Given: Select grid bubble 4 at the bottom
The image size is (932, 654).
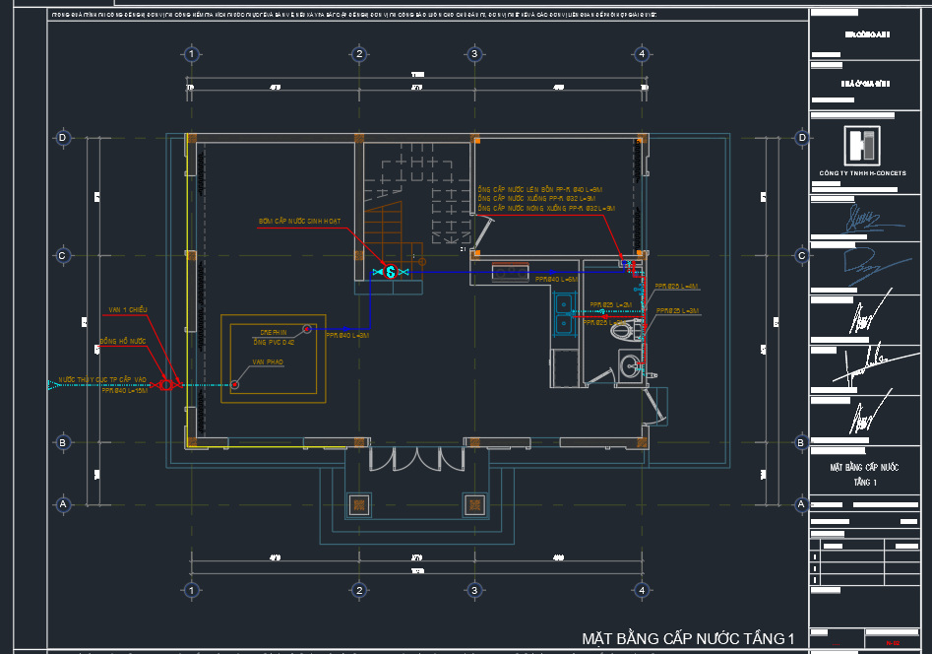Looking at the screenshot, I should click(642, 590).
